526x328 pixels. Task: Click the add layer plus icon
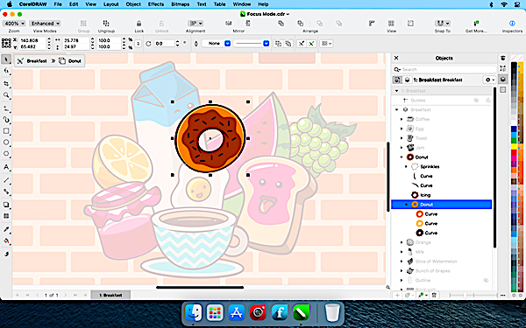pyautogui.click(x=397, y=296)
